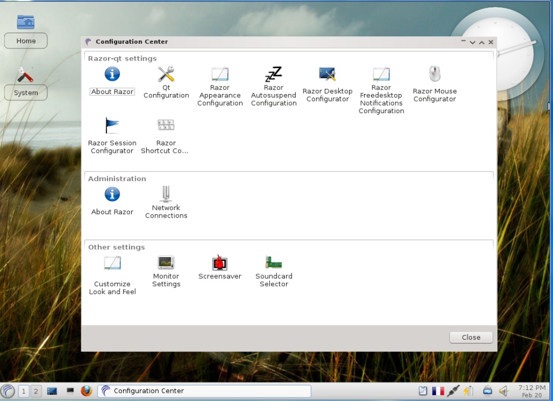The image size is (553, 401).
Task: Minimize the Configuration Center window
Action: coord(463,42)
